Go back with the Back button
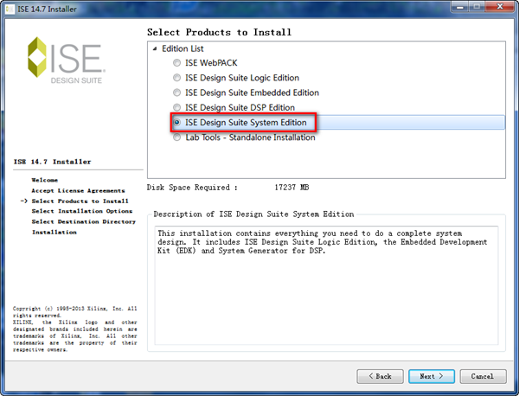Viewport: 519px width, 396px height. pyautogui.click(x=379, y=376)
